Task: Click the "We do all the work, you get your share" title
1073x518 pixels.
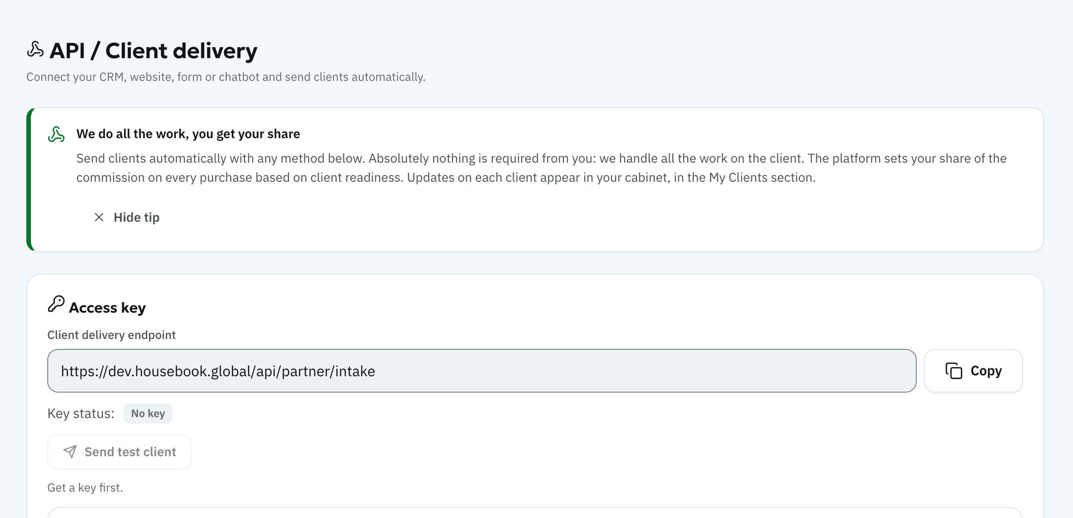Action: tap(188, 134)
